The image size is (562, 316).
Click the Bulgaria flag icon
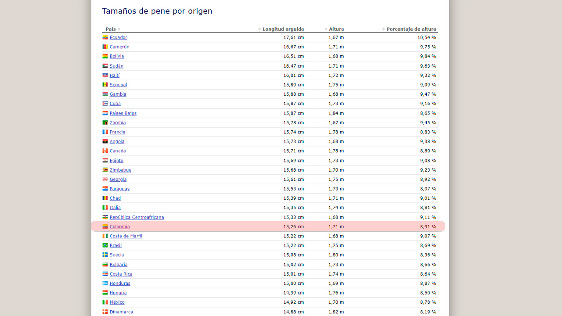(x=105, y=265)
